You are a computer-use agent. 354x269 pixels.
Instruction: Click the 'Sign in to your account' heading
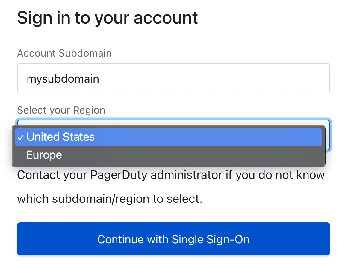click(108, 18)
